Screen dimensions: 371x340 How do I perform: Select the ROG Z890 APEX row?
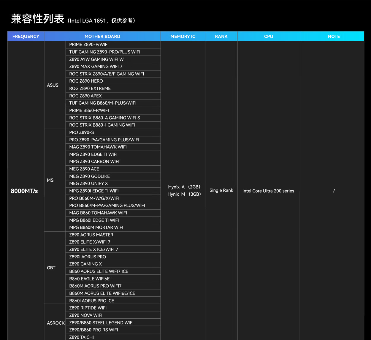(113, 96)
